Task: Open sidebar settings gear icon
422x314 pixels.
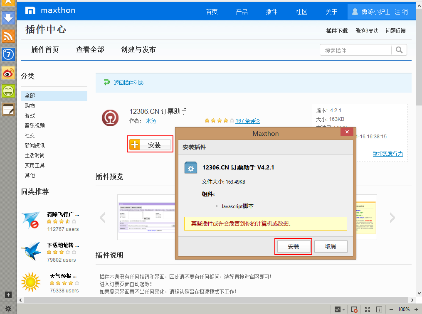Action: tap(8, 309)
